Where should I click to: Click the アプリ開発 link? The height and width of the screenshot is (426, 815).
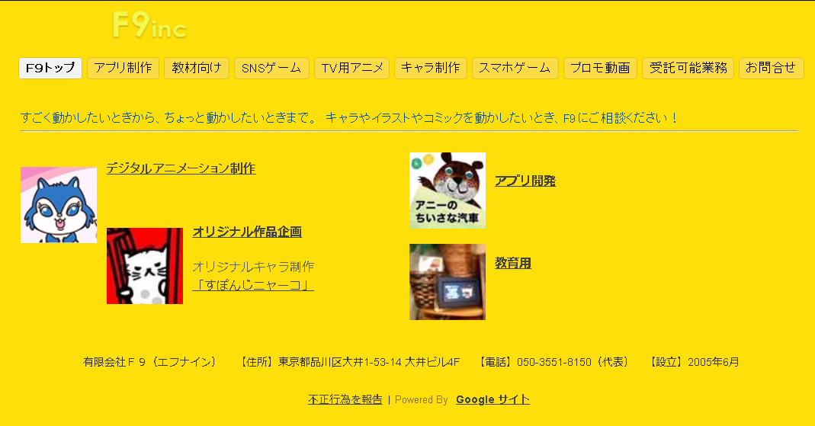point(525,181)
